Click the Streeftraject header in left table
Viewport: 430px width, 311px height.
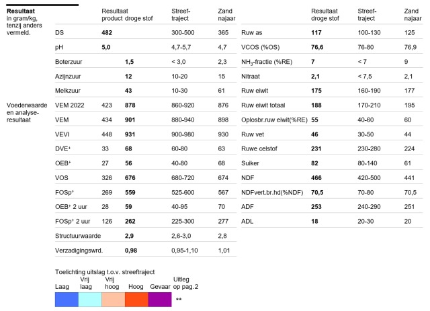[181, 15]
